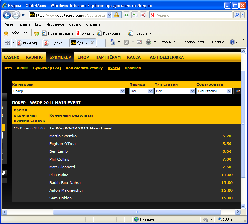Click the Print icon
Image resolution: width=248 pixels, height=224 pixels.
tap(148, 42)
